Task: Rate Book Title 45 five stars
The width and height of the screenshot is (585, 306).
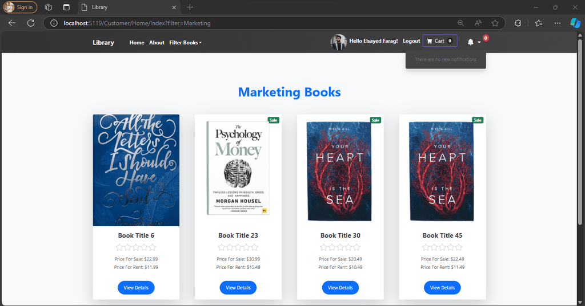Action: point(459,247)
